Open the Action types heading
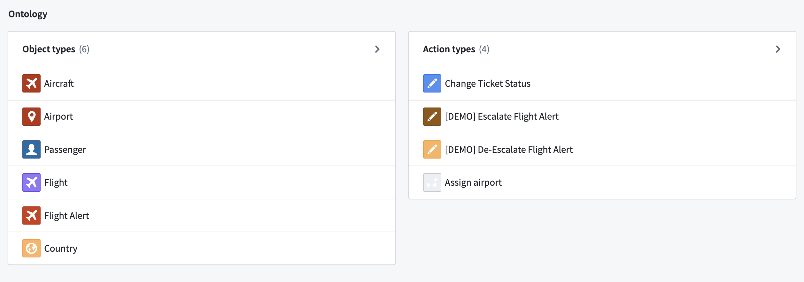Screen dimensions: 804x282 [x=449, y=49]
